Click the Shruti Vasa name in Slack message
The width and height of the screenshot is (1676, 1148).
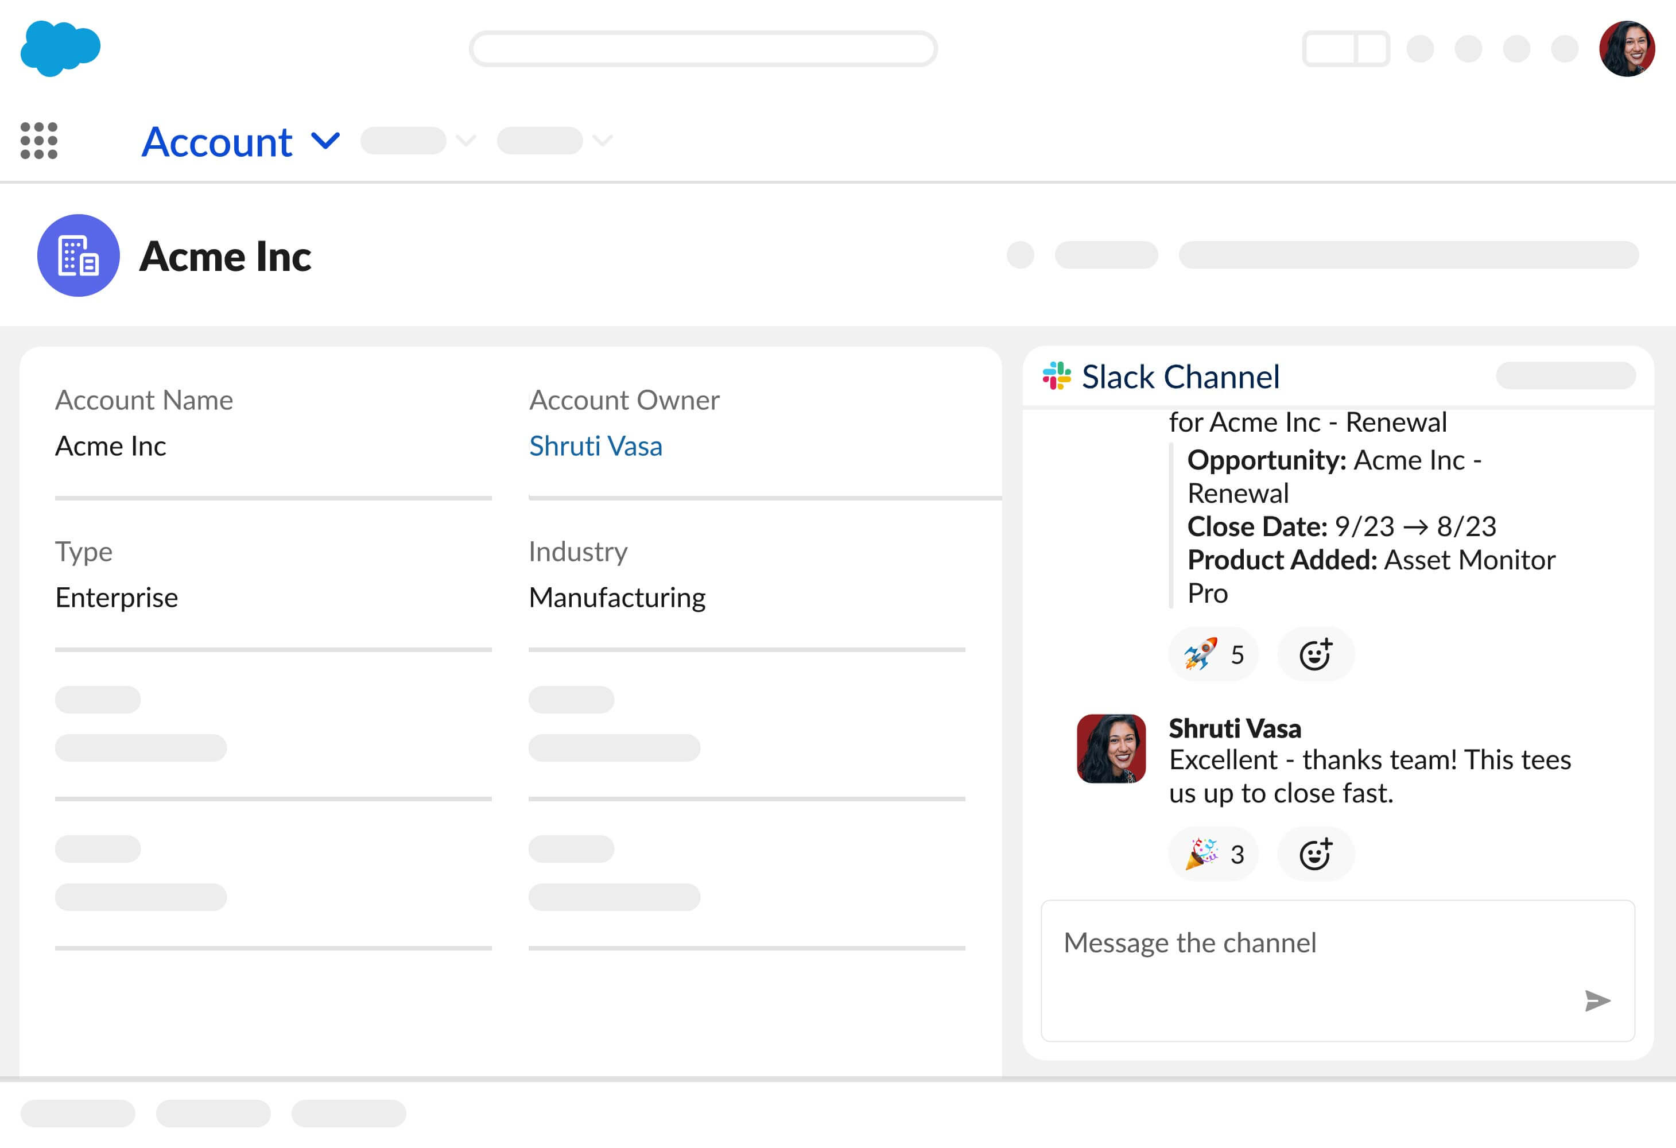coord(1235,728)
